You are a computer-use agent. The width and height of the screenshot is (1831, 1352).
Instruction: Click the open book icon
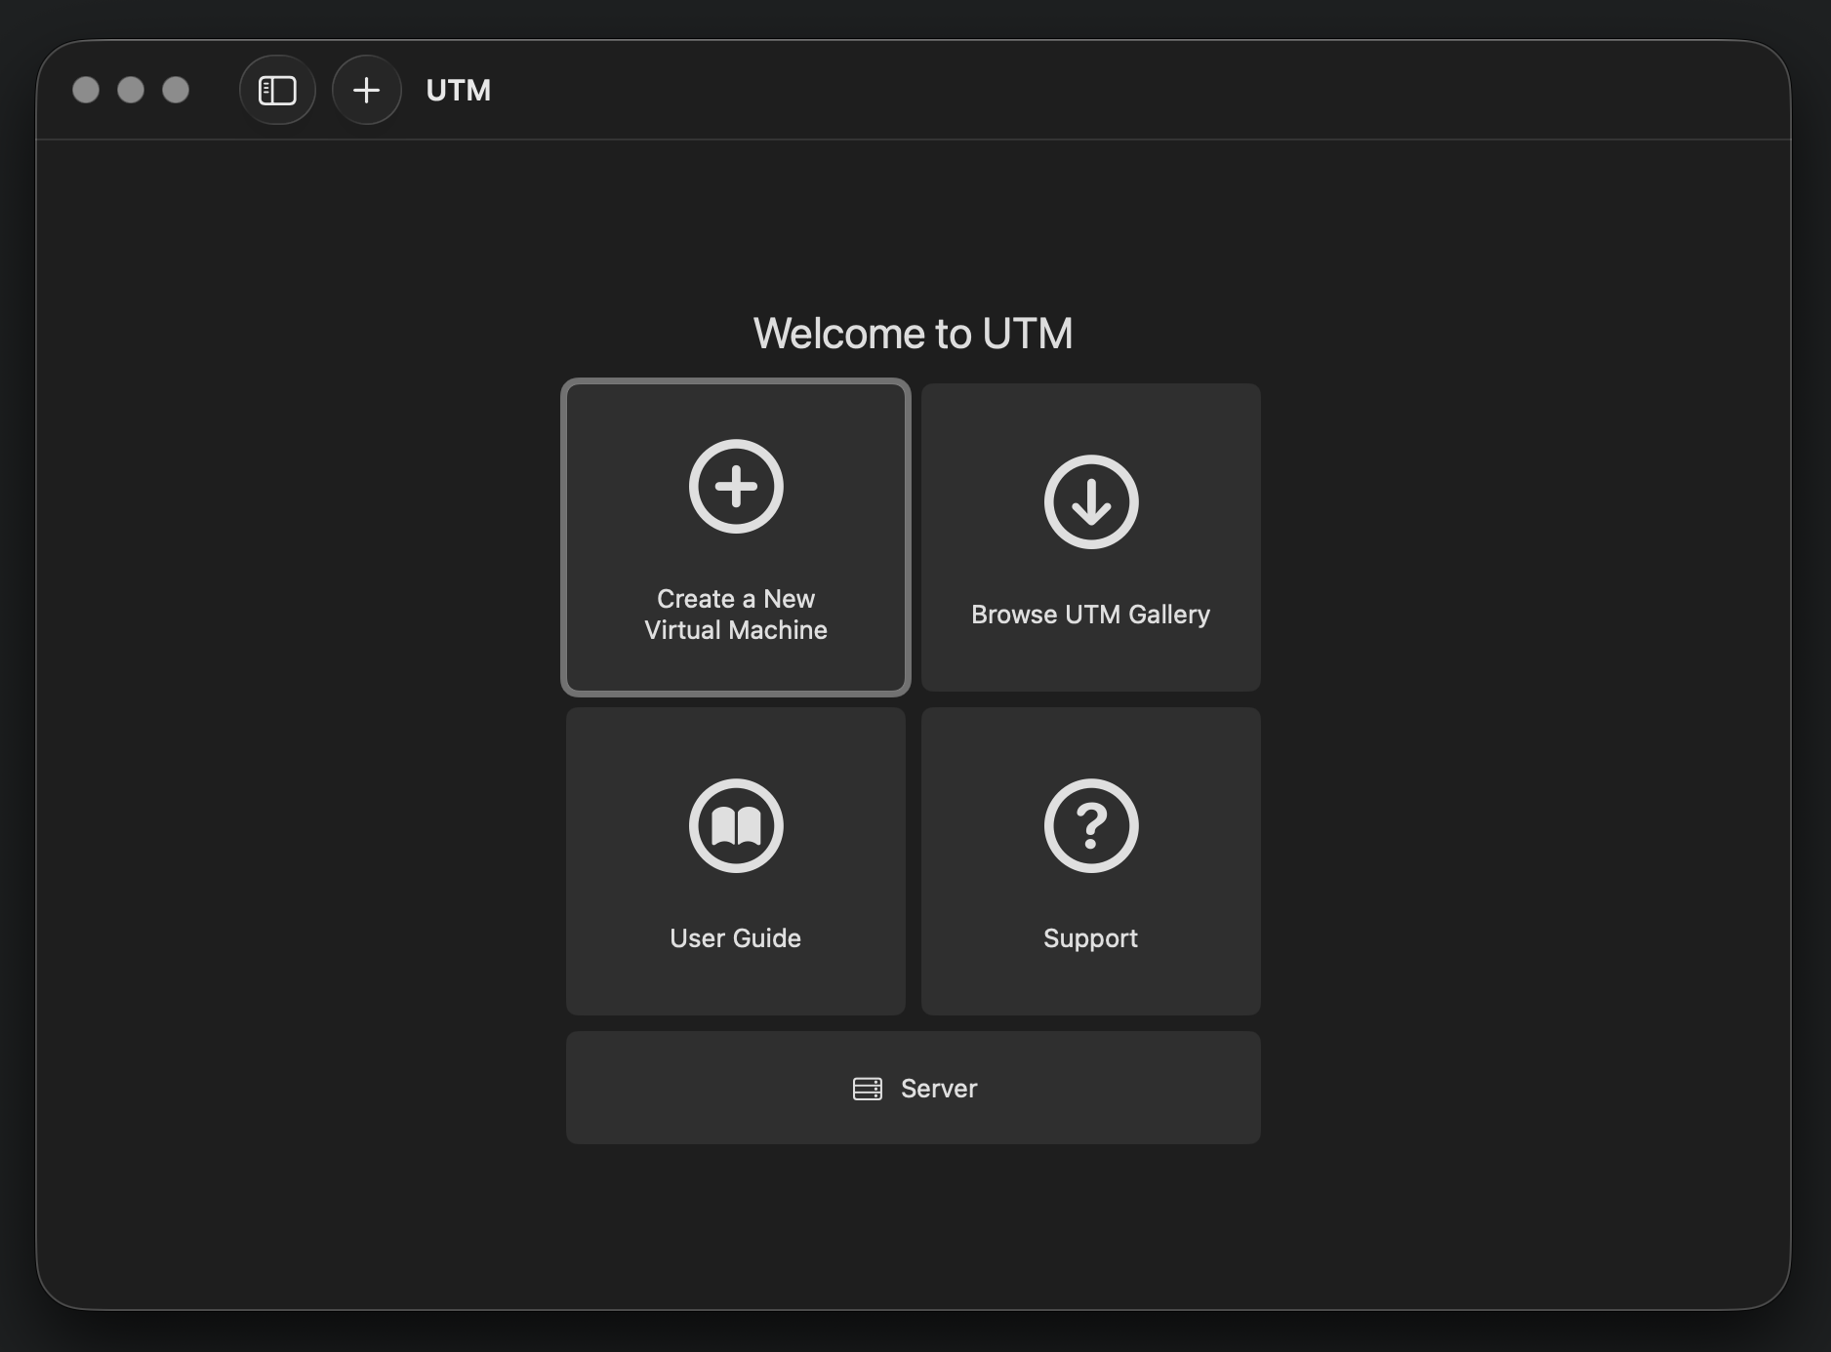pos(736,826)
